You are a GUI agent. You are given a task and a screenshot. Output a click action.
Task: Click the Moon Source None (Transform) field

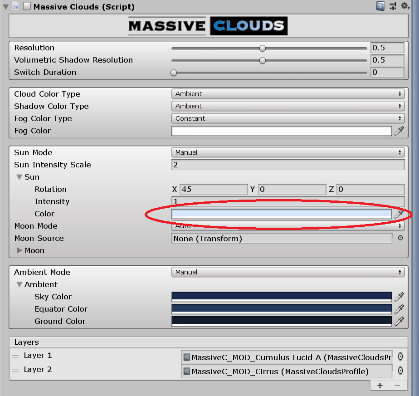point(282,239)
